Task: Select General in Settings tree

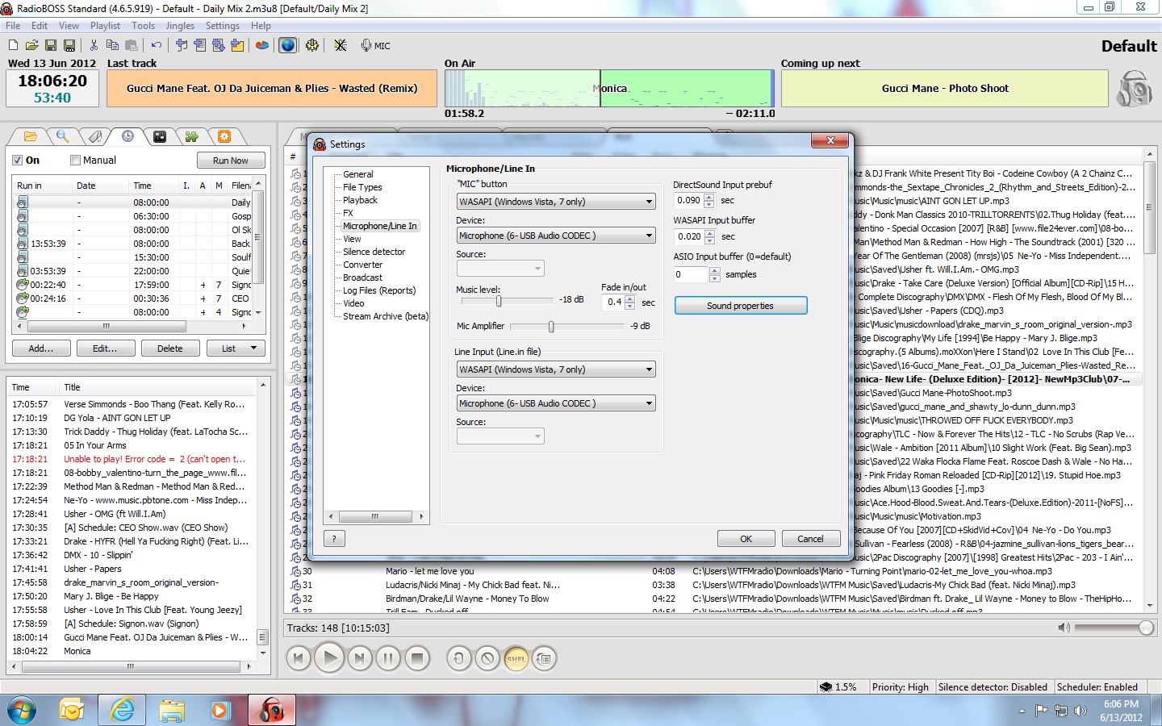Action: tap(357, 174)
